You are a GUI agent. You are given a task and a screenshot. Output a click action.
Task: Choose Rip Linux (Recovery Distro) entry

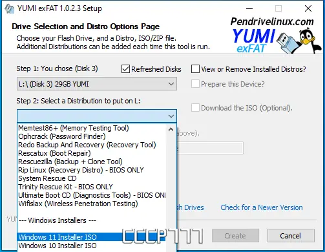tap(92, 170)
